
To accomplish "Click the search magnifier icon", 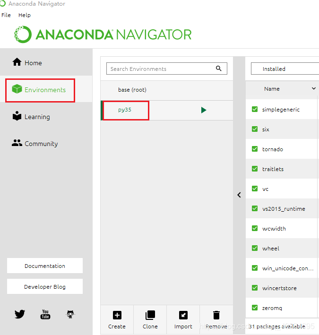I will click(218, 69).
